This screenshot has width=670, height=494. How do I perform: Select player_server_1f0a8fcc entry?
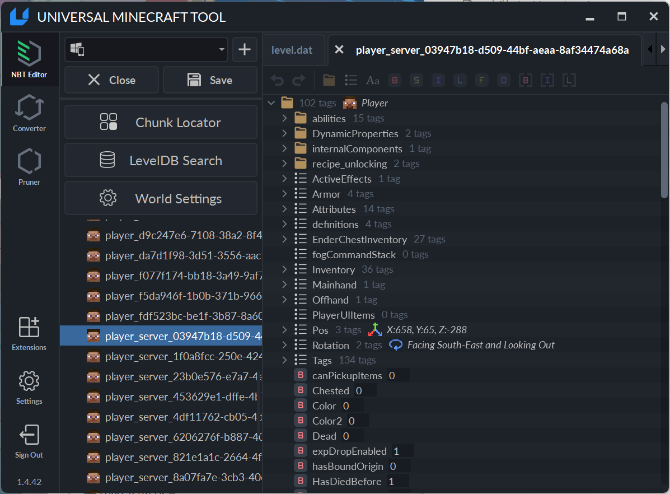tap(161, 356)
